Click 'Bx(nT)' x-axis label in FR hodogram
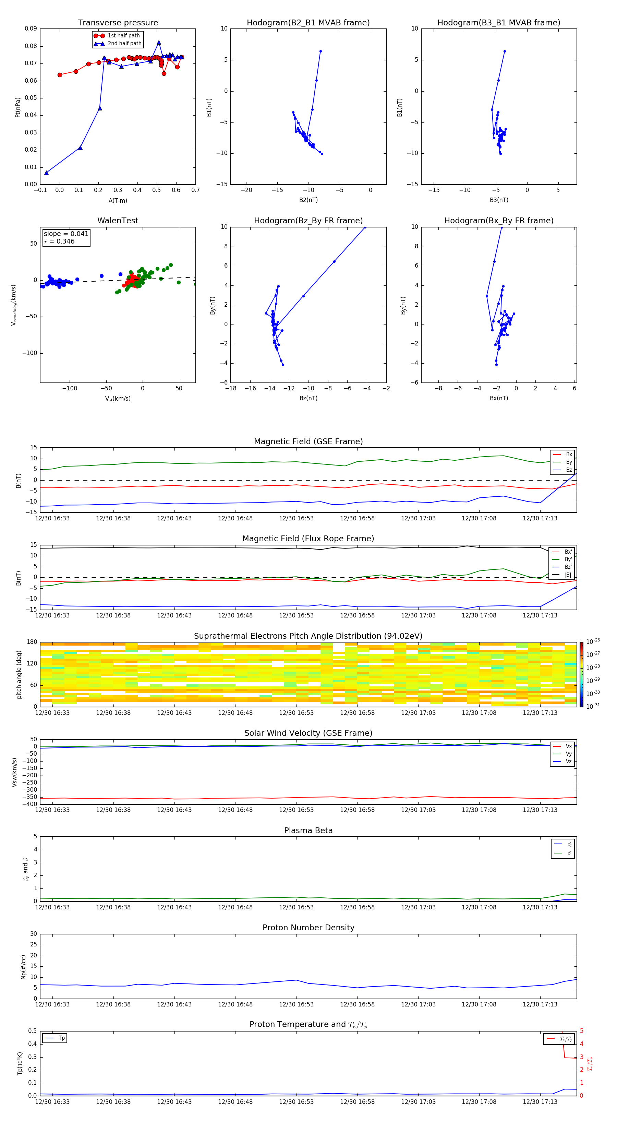The image size is (617, 1132). pyautogui.click(x=499, y=398)
